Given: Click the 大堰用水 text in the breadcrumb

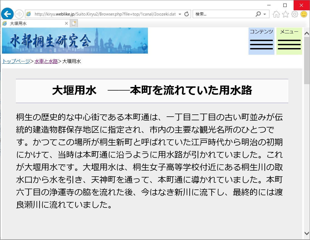Looking at the screenshot, I should click(x=71, y=61).
